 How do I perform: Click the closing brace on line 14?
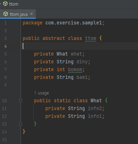(24, 132)
